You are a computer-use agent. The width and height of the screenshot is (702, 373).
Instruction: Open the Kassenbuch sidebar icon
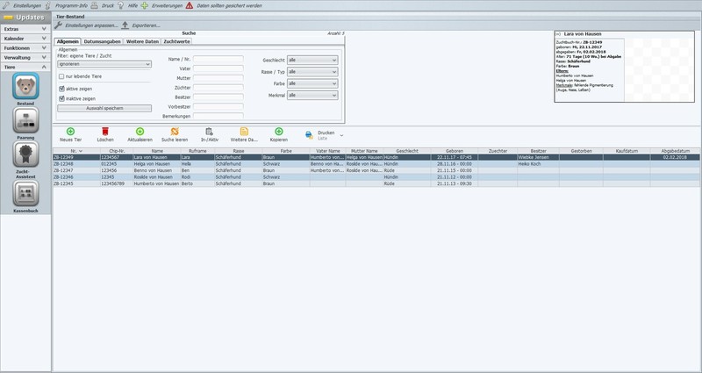click(25, 193)
